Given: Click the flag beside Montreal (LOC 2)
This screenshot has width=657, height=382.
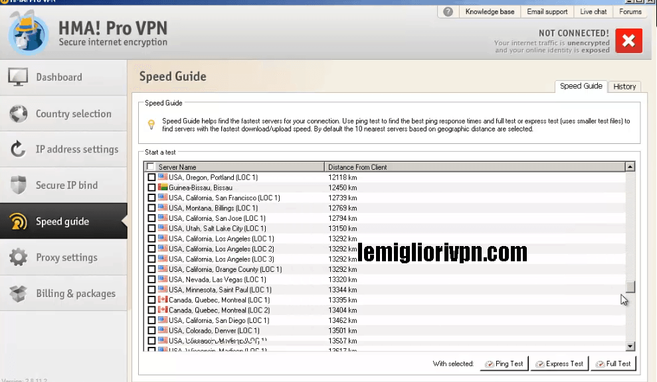Looking at the screenshot, I should pos(163,310).
